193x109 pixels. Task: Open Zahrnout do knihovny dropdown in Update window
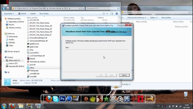137,18
